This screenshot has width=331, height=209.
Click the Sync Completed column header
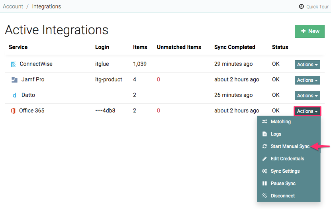pyautogui.click(x=235, y=47)
